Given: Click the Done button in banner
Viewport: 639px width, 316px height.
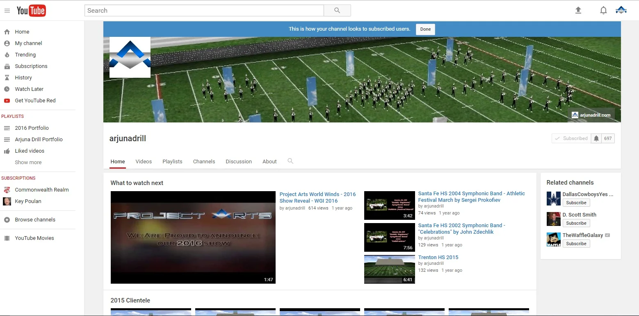Looking at the screenshot, I should point(425,29).
